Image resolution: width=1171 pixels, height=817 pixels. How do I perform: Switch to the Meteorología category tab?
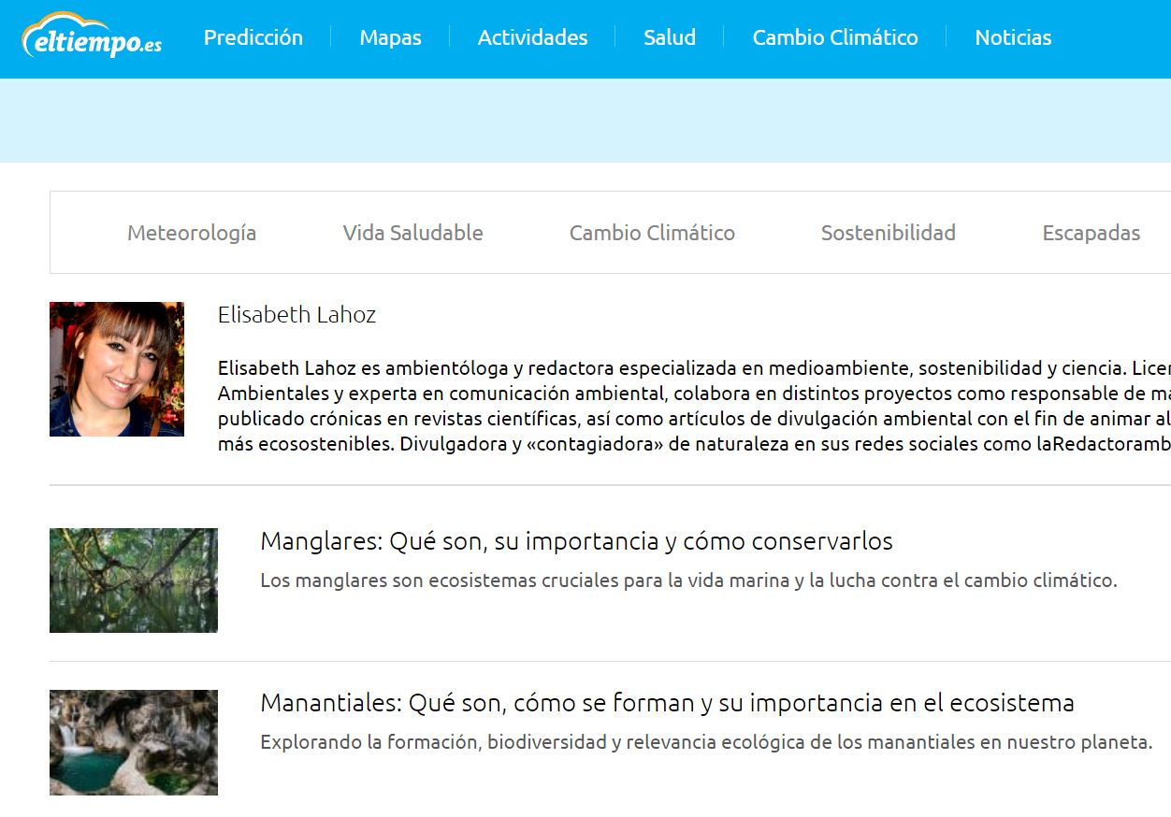[x=192, y=233]
